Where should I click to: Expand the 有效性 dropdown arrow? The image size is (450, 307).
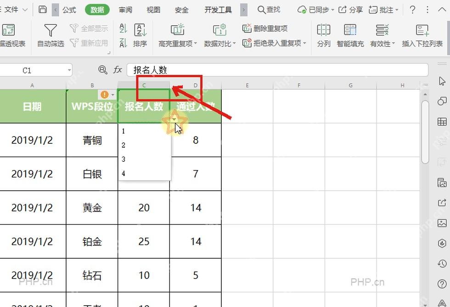[394, 44]
